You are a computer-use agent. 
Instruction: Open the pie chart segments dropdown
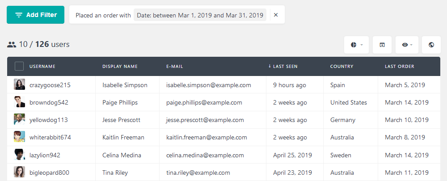[x=356, y=45]
